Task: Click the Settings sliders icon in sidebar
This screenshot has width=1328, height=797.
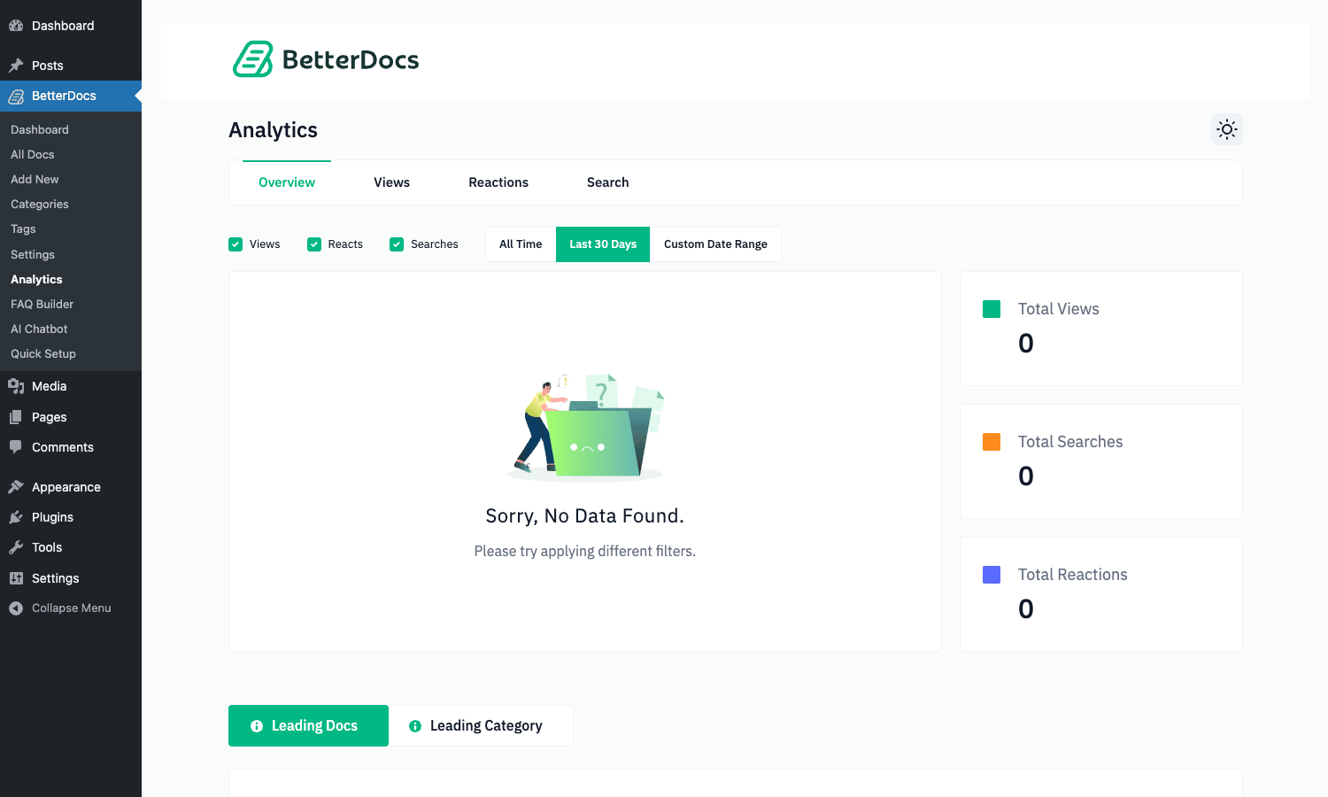Action: point(16,578)
